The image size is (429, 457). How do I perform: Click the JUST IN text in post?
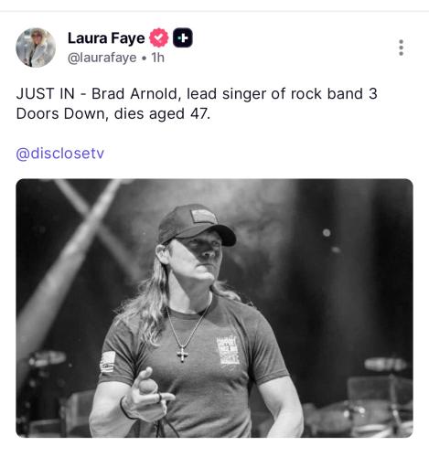[x=46, y=93]
